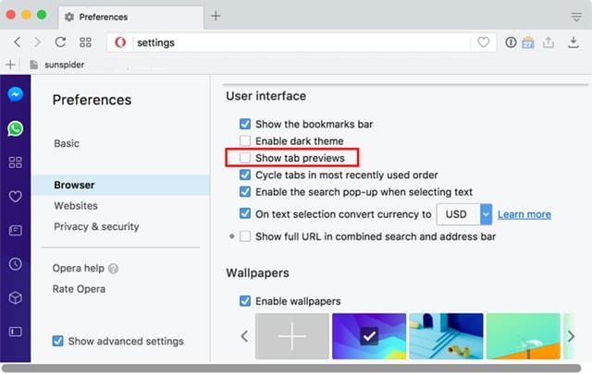Toggle Show tab previews checkbox
Screen dimensions: 592x374
click(245, 159)
